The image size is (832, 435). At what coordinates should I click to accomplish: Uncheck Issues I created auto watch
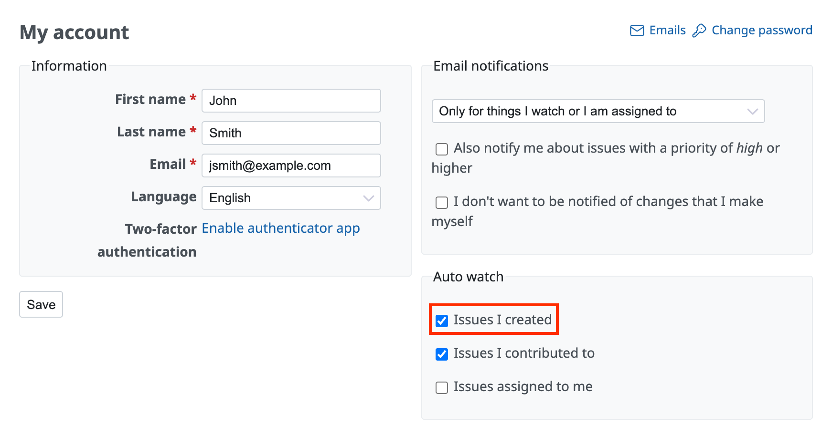pos(442,321)
